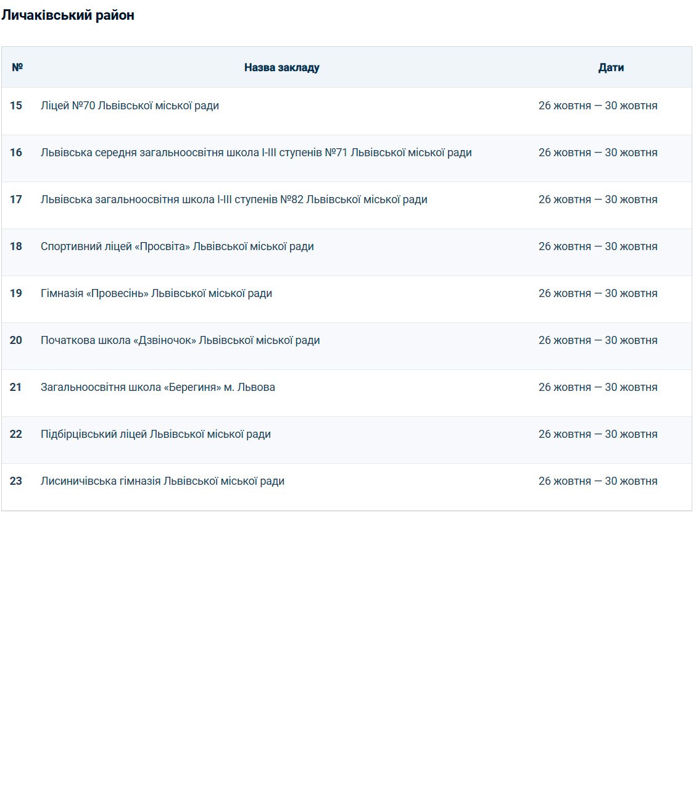Click the heading "Личаківський район"

(x=68, y=15)
